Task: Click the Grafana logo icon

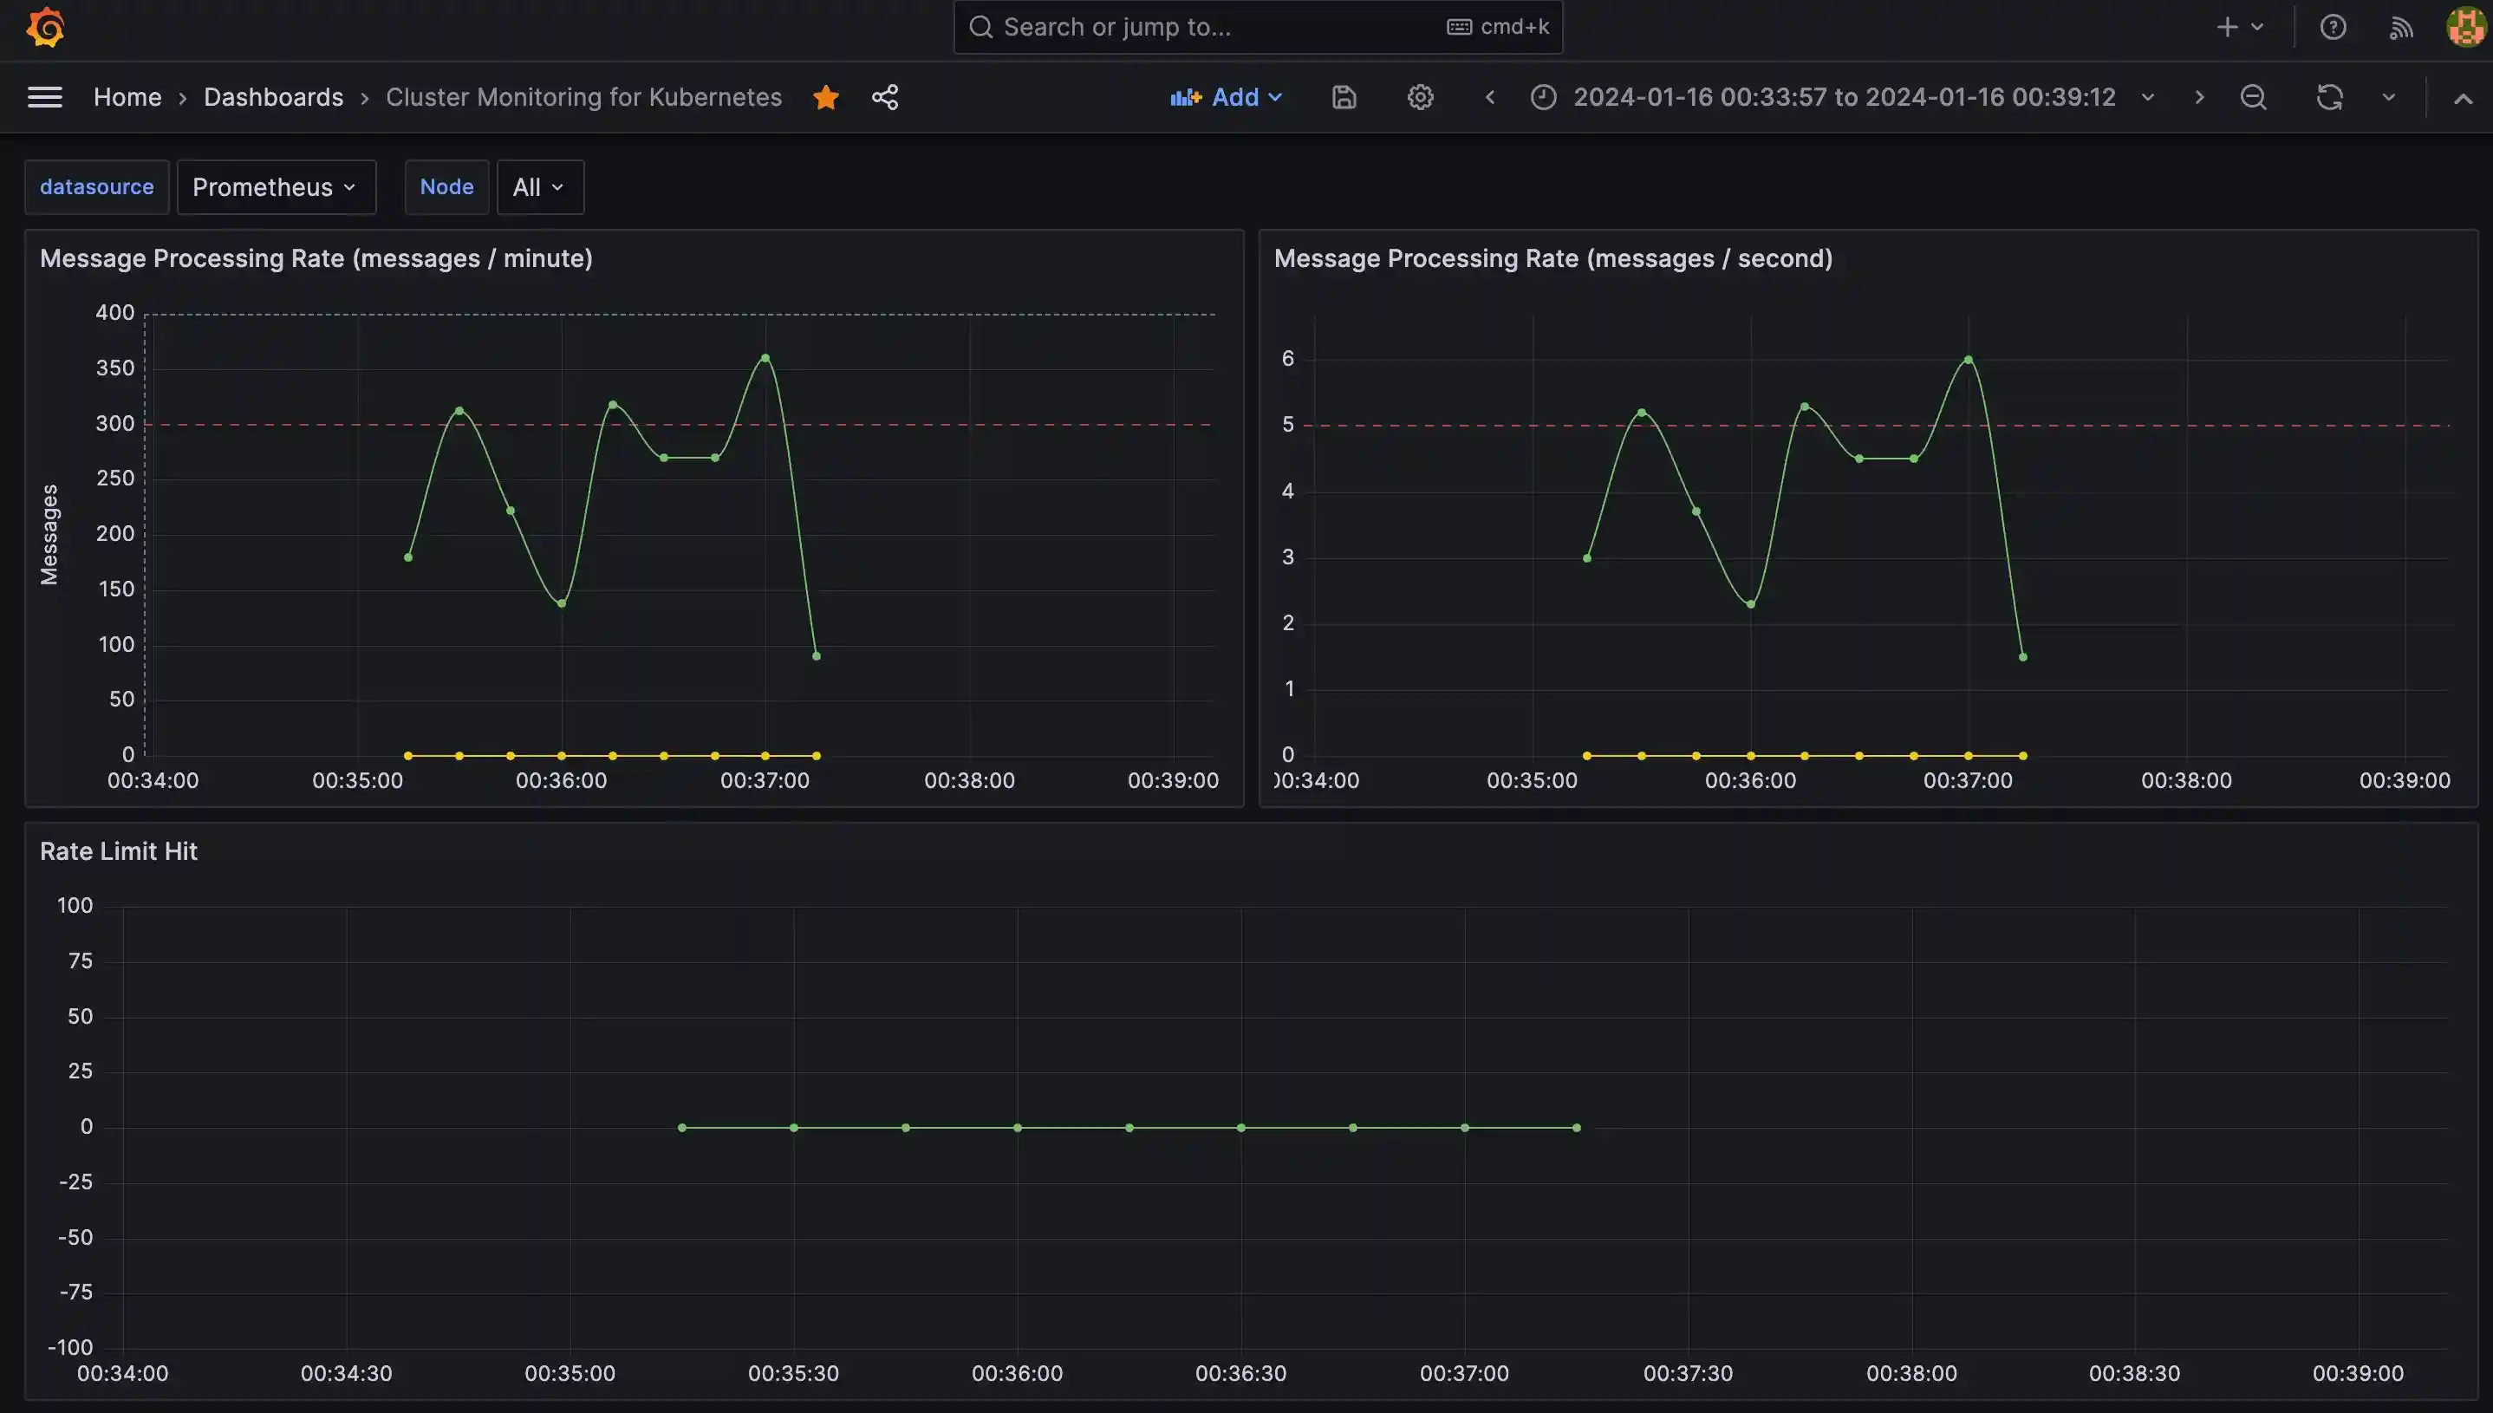Action: coord(44,27)
